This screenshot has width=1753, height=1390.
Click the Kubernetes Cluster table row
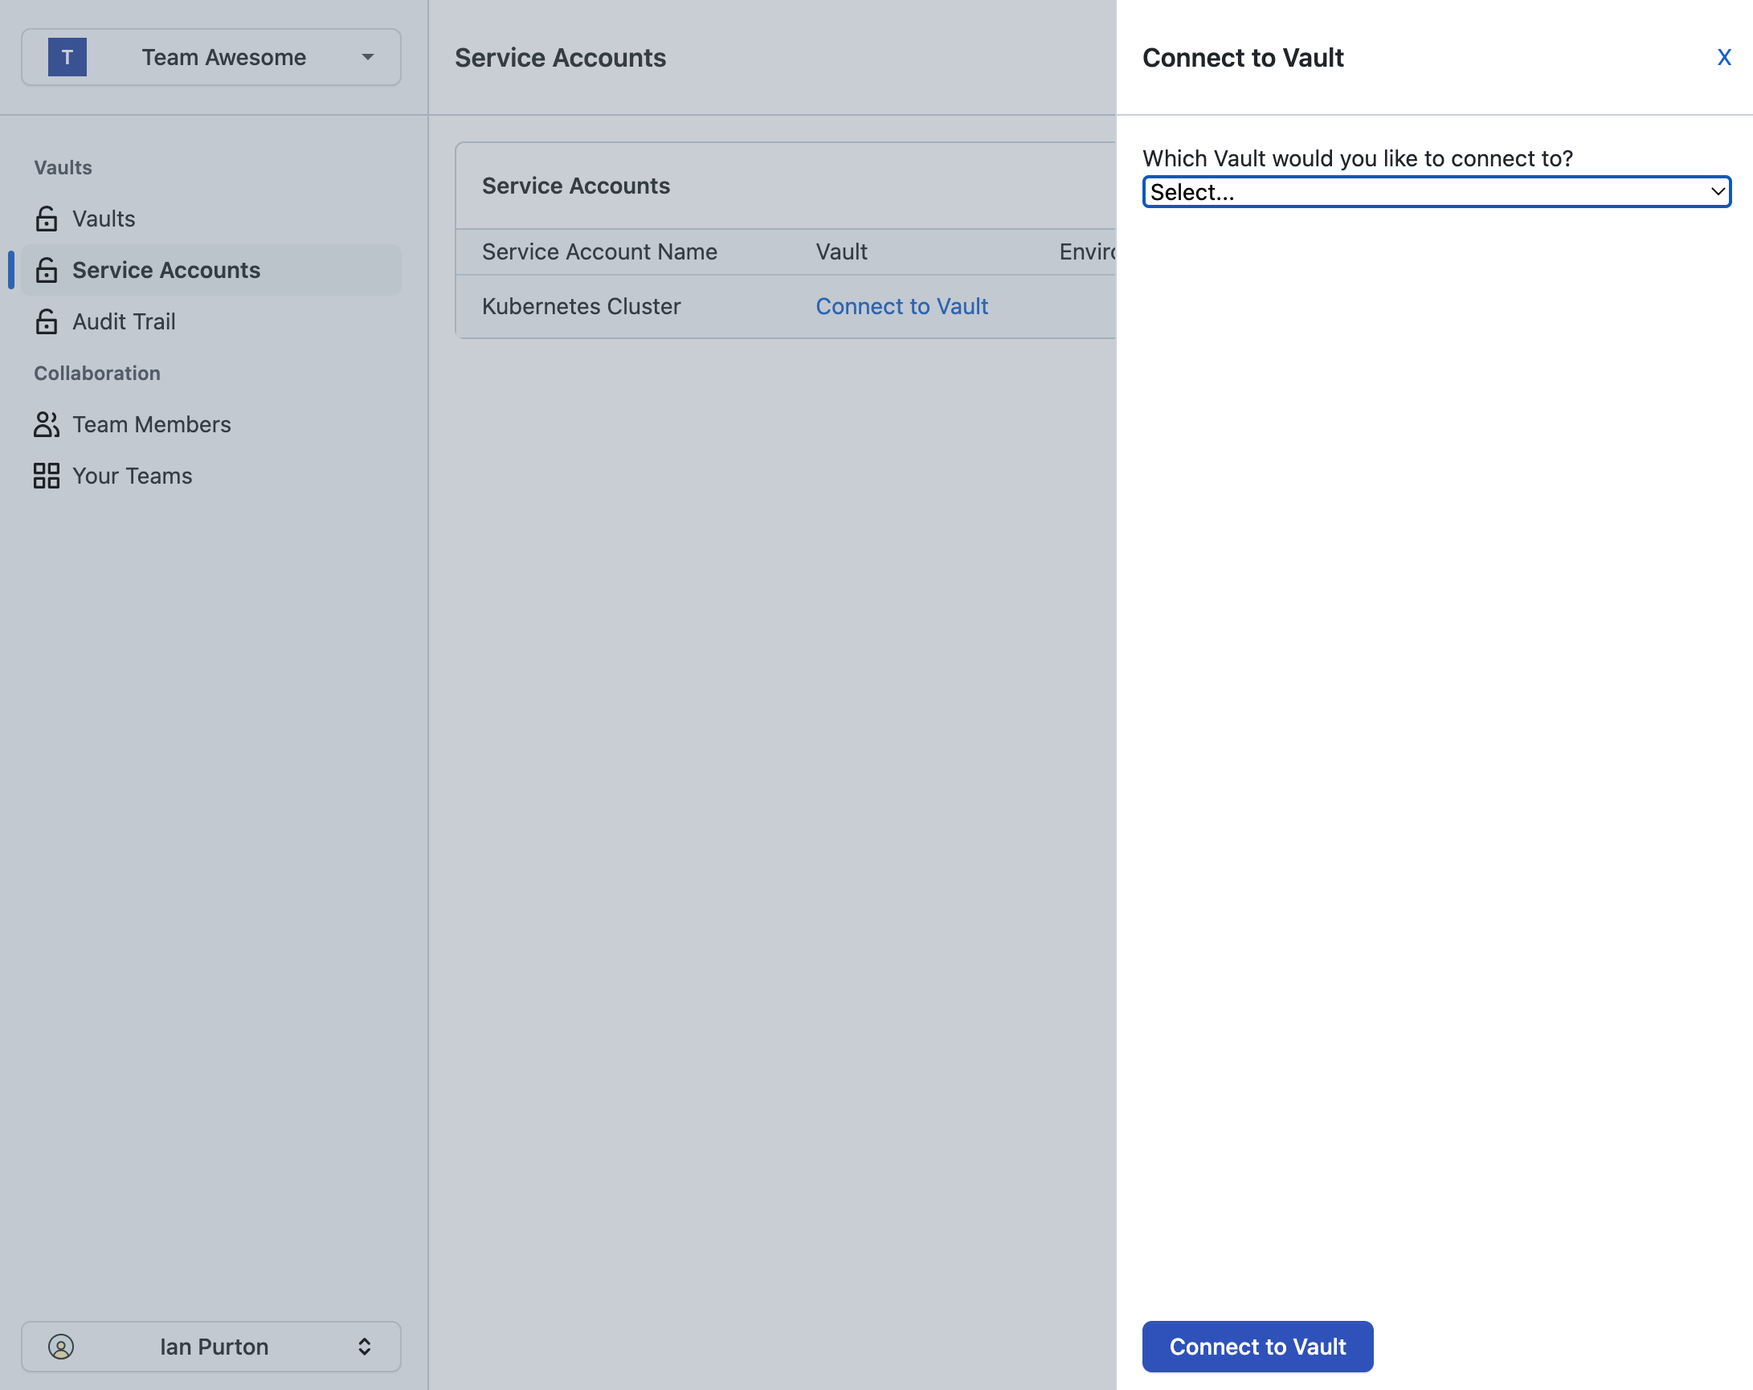tap(581, 307)
